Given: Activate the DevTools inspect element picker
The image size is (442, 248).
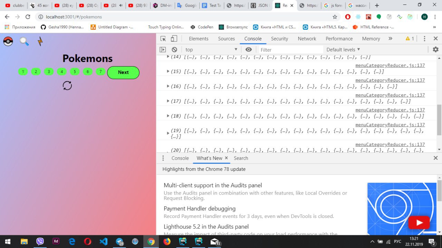Looking at the screenshot, I should [163, 39].
